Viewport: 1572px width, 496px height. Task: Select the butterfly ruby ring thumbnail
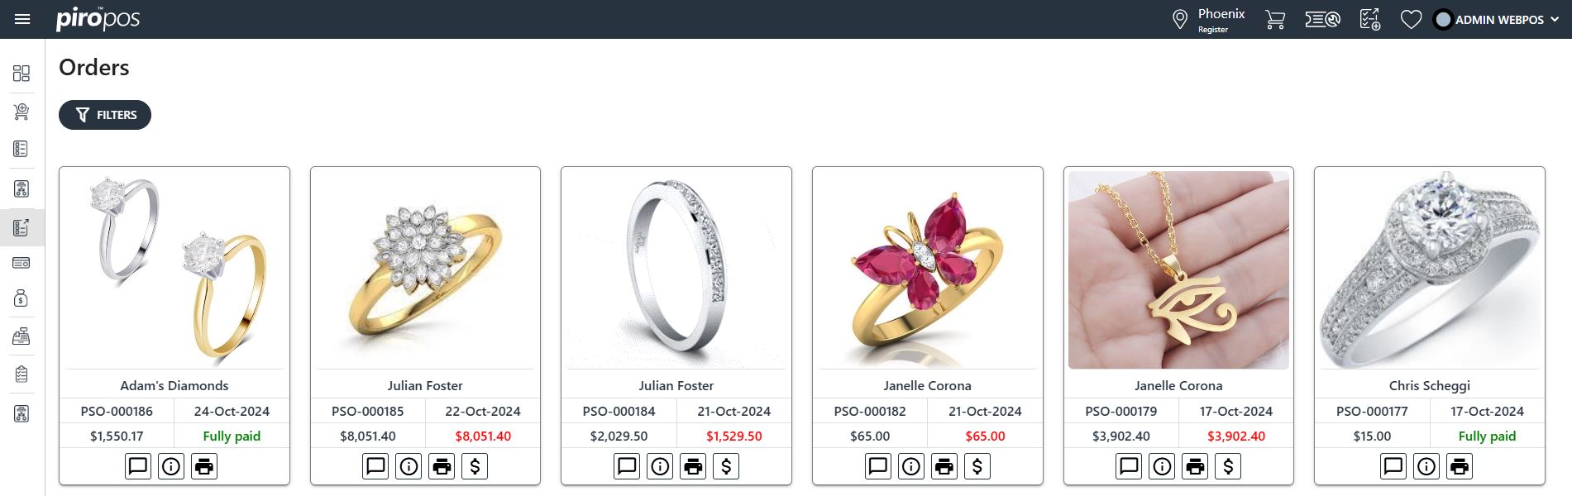[x=927, y=269]
